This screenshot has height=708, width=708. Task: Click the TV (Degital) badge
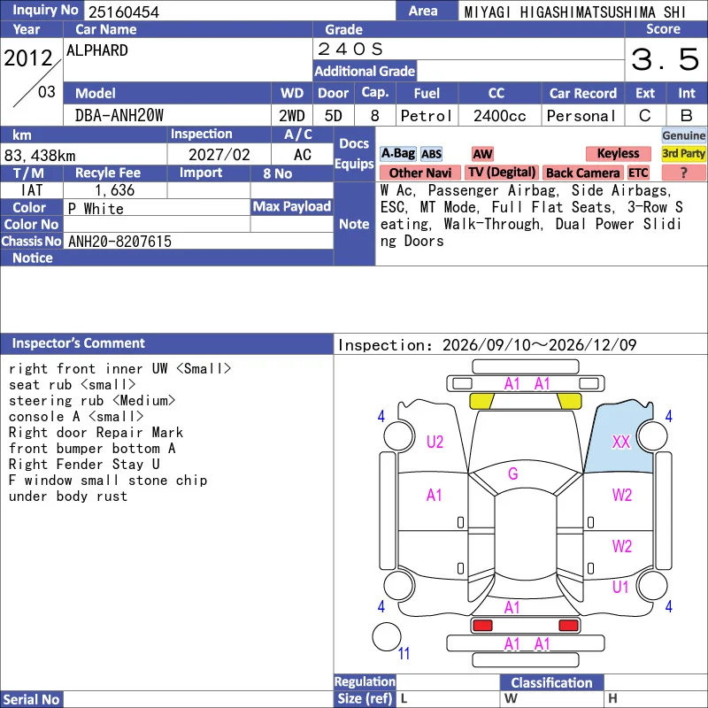502,173
